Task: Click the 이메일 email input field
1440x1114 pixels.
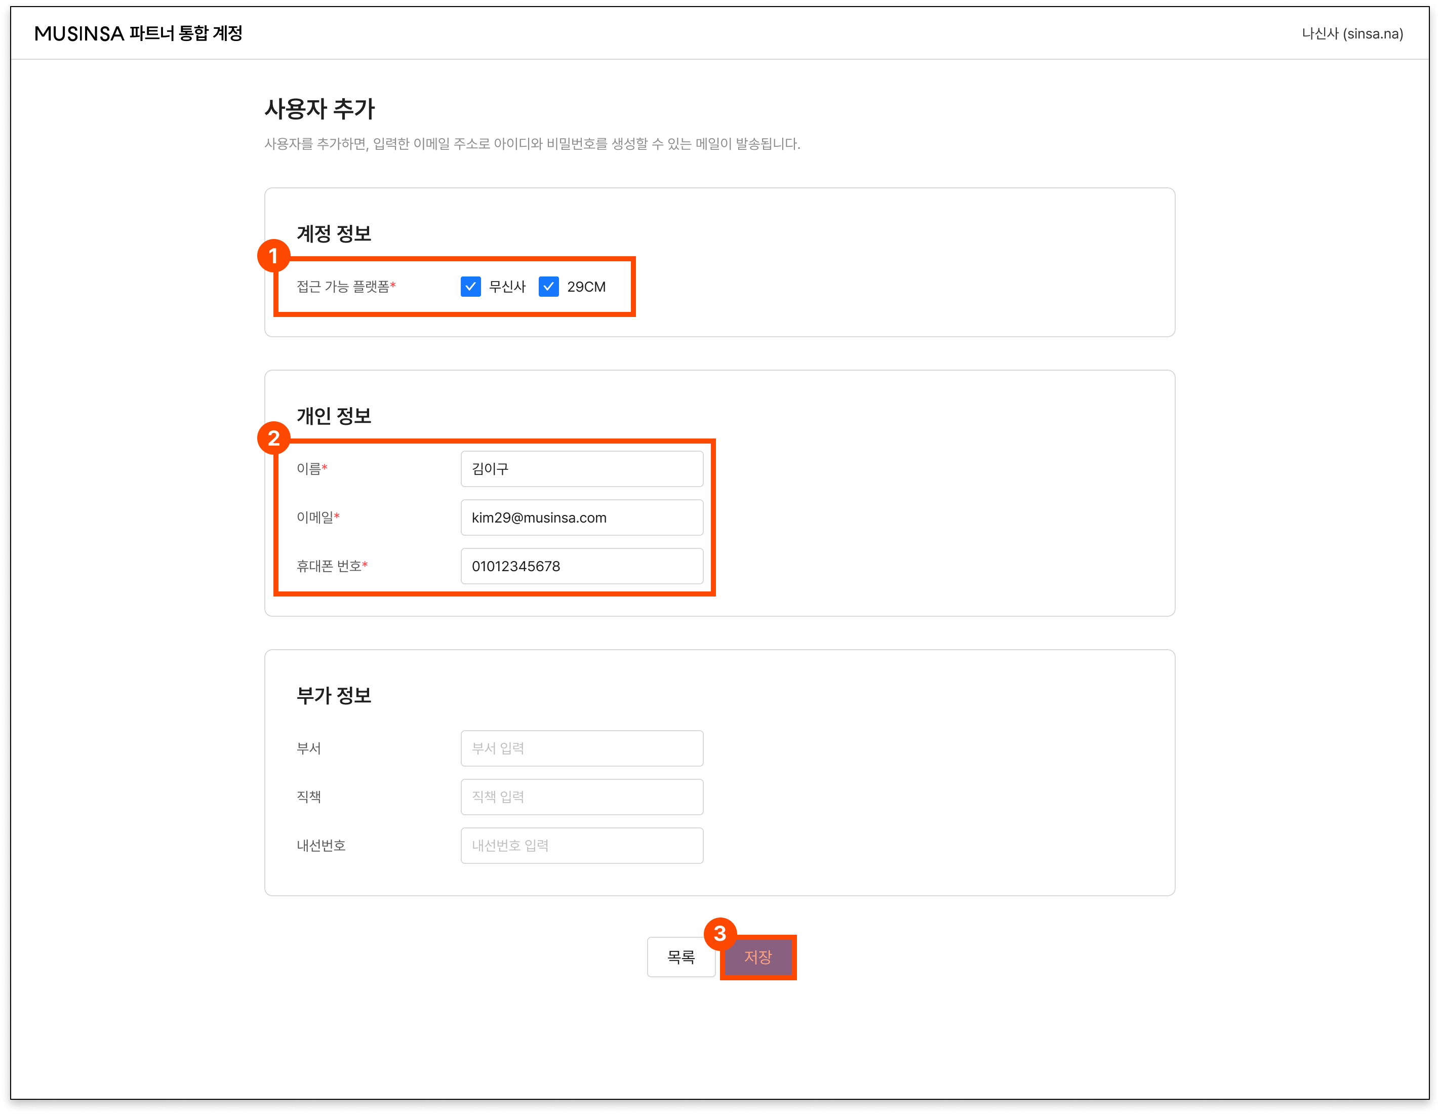Action: coord(582,518)
